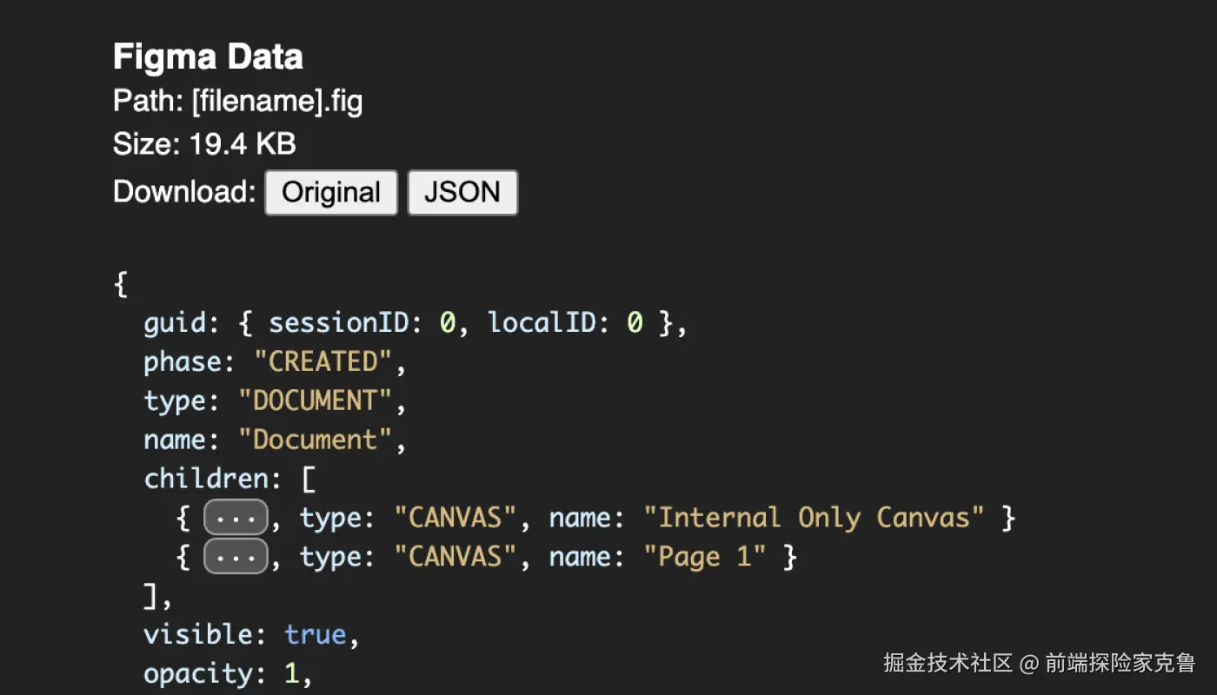The width and height of the screenshot is (1217, 695).
Task: Click the "Internal Only Canvas" name string
Action: [x=814, y=518]
